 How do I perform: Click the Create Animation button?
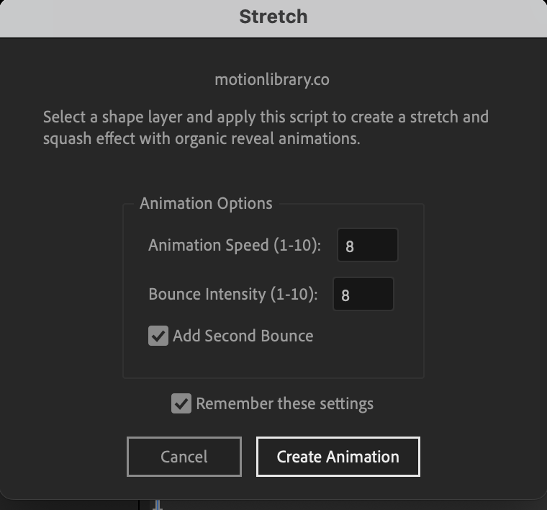[x=338, y=457]
